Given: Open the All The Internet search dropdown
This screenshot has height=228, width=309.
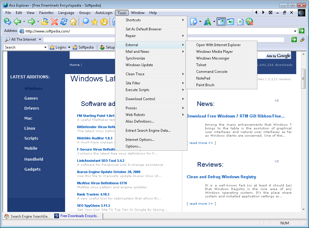Looking at the screenshot, I should click(40, 39).
